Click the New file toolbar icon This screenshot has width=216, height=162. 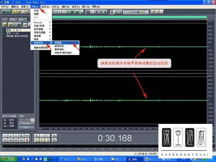coord(14,12)
